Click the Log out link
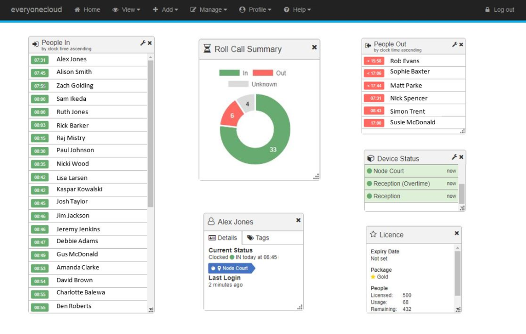The height and width of the screenshot is (334, 526). (499, 10)
